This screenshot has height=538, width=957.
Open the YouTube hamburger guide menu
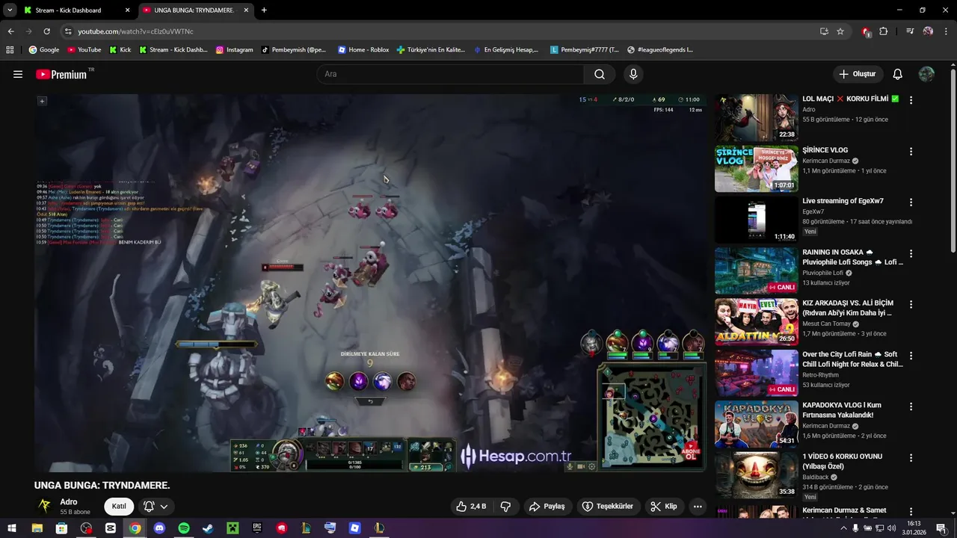coord(18,74)
